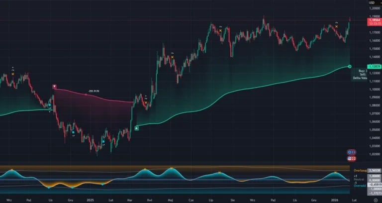The height and width of the screenshot is (203, 382).
Task: Click the oscillator peak X marker above 2026
Action: [335, 173]
